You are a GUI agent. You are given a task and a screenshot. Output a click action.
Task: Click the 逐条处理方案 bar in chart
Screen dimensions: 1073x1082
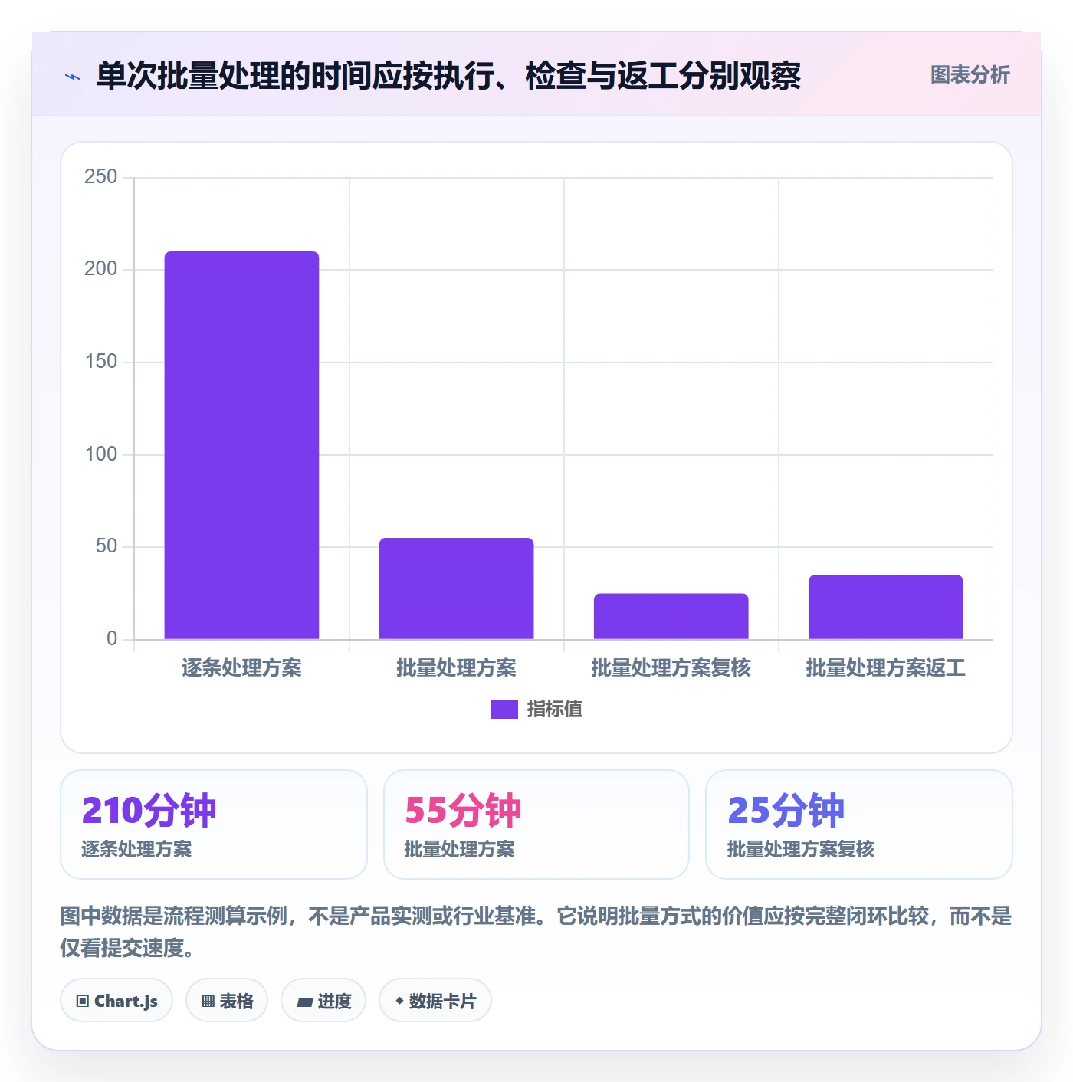241,445
